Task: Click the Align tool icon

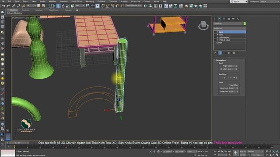Action: pyautogui.click(x=150, y=6)
